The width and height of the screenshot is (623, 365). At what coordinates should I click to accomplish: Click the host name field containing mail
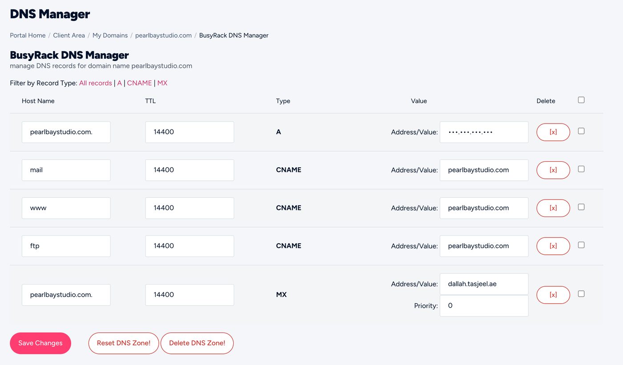(66, 170)
